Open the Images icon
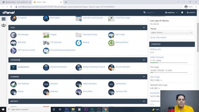This screenshot has height=112, width=199. coord(46,35)
